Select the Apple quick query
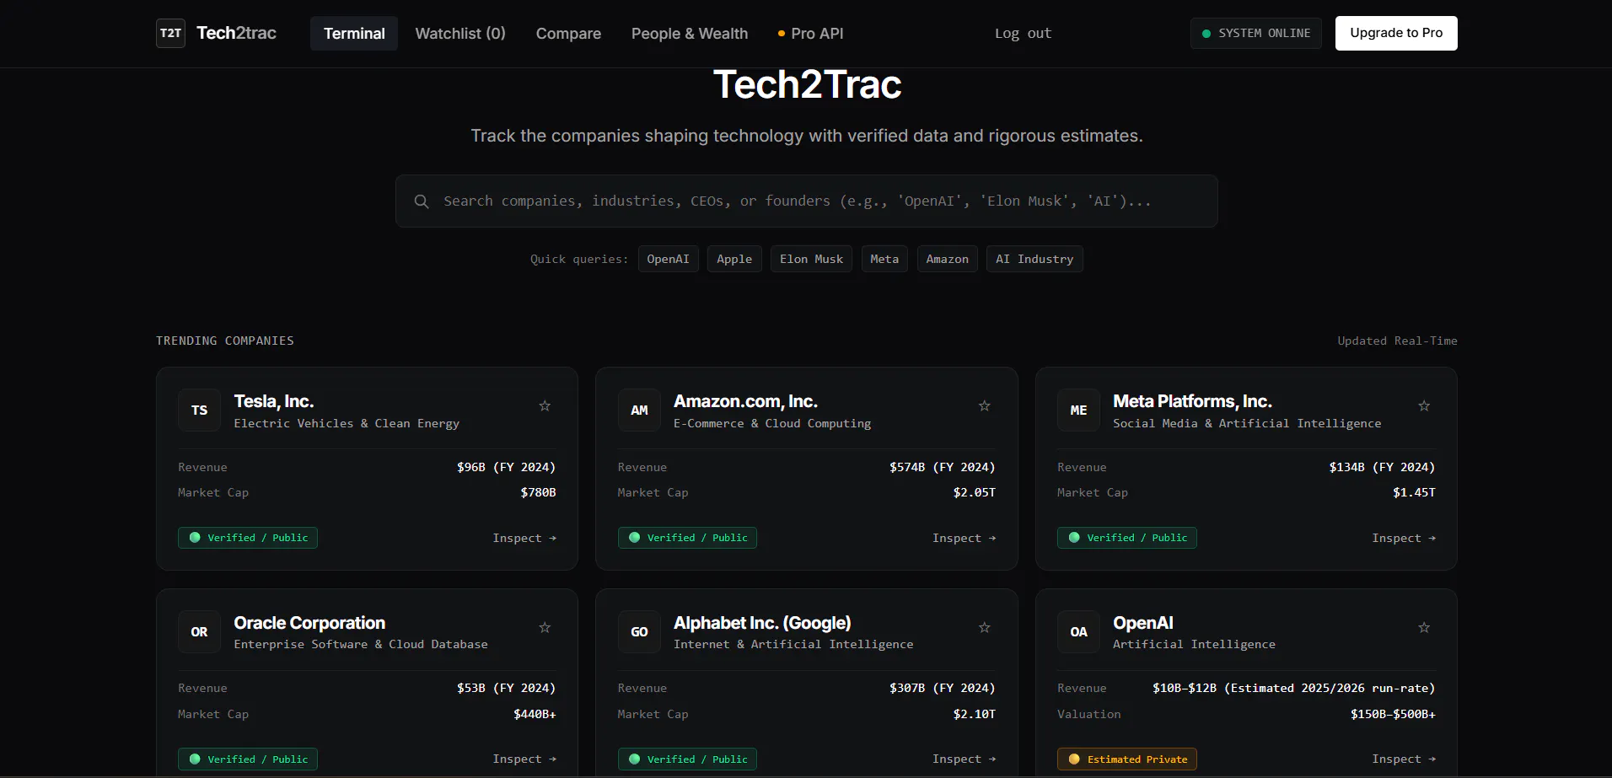 [734, 259]
